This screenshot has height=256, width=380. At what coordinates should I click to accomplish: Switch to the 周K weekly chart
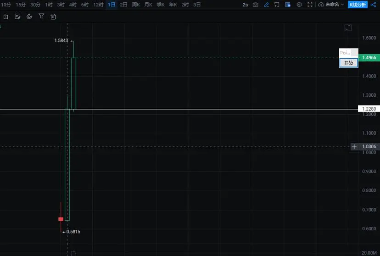136,5
